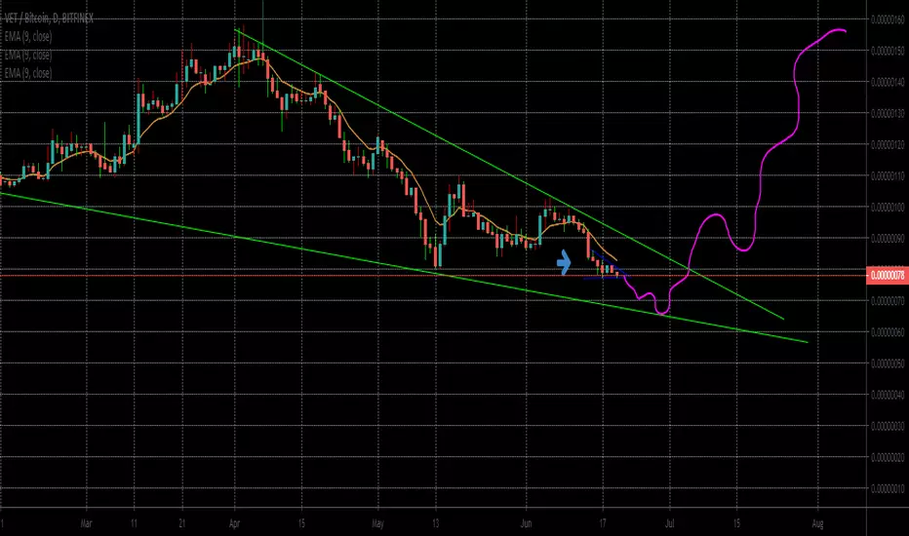Click the Jul label on the time axis
Screen dimensions: 909x536
coord(670,524)
